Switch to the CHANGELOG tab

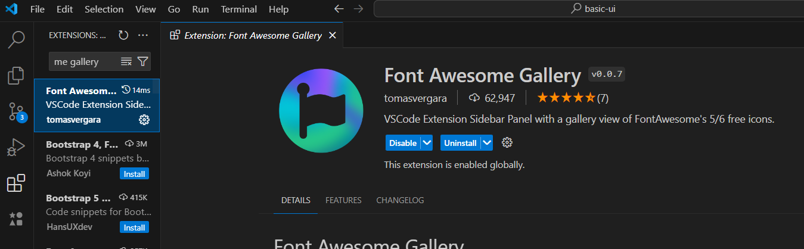pos(400,200)
